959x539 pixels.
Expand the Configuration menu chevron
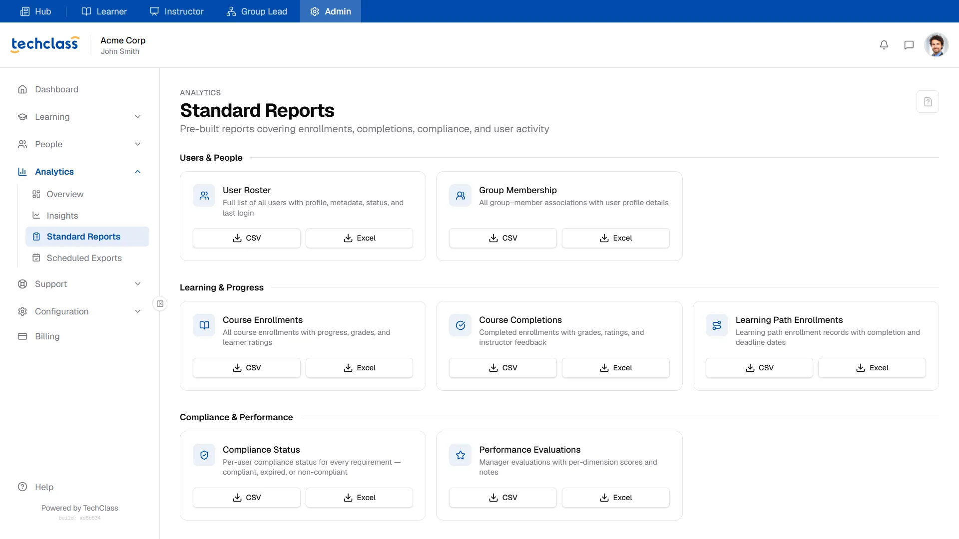pos(138,311)
